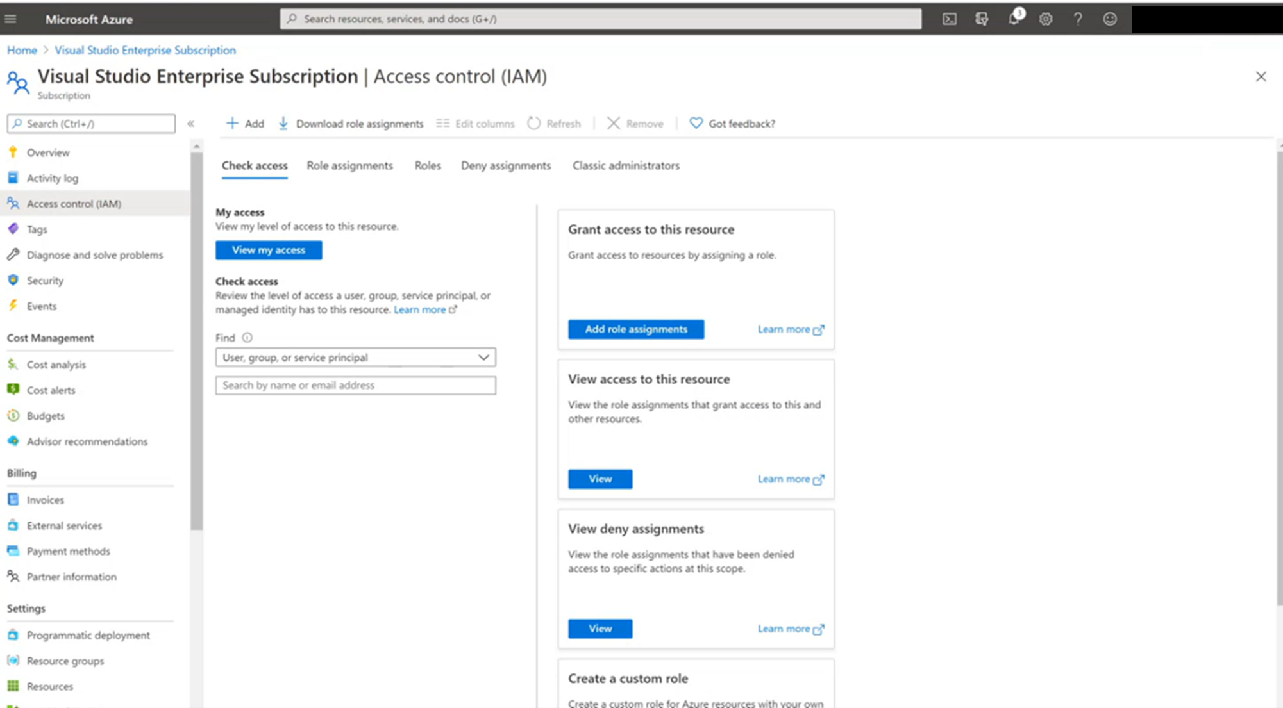The width and height of the screenshot is (1283, 708).
Task: Click View my access button
Action: point(269,249)
